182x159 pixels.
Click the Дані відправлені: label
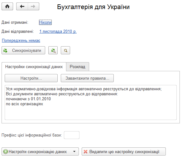18,32
